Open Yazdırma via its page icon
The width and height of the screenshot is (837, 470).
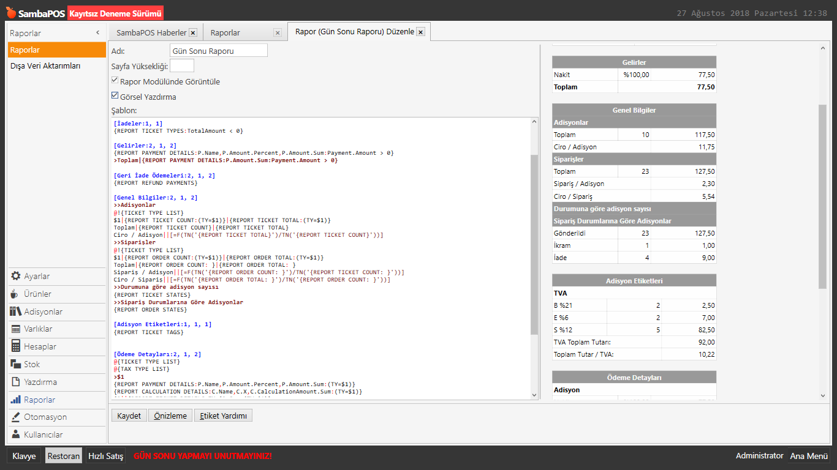pyautogui.click(x=16, y=382)
